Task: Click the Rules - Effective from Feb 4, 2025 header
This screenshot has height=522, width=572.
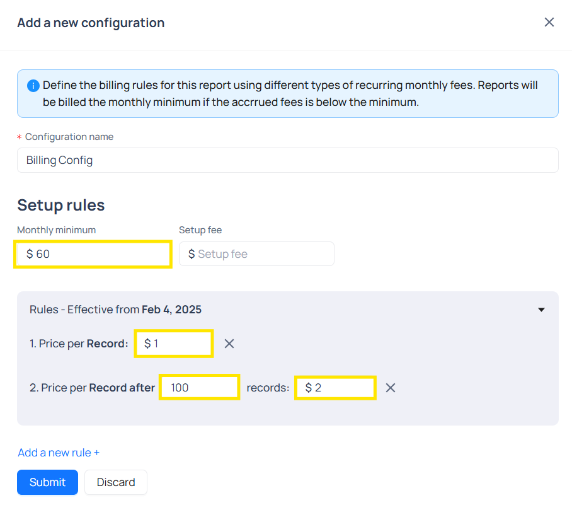Action: tap(115, 310)
